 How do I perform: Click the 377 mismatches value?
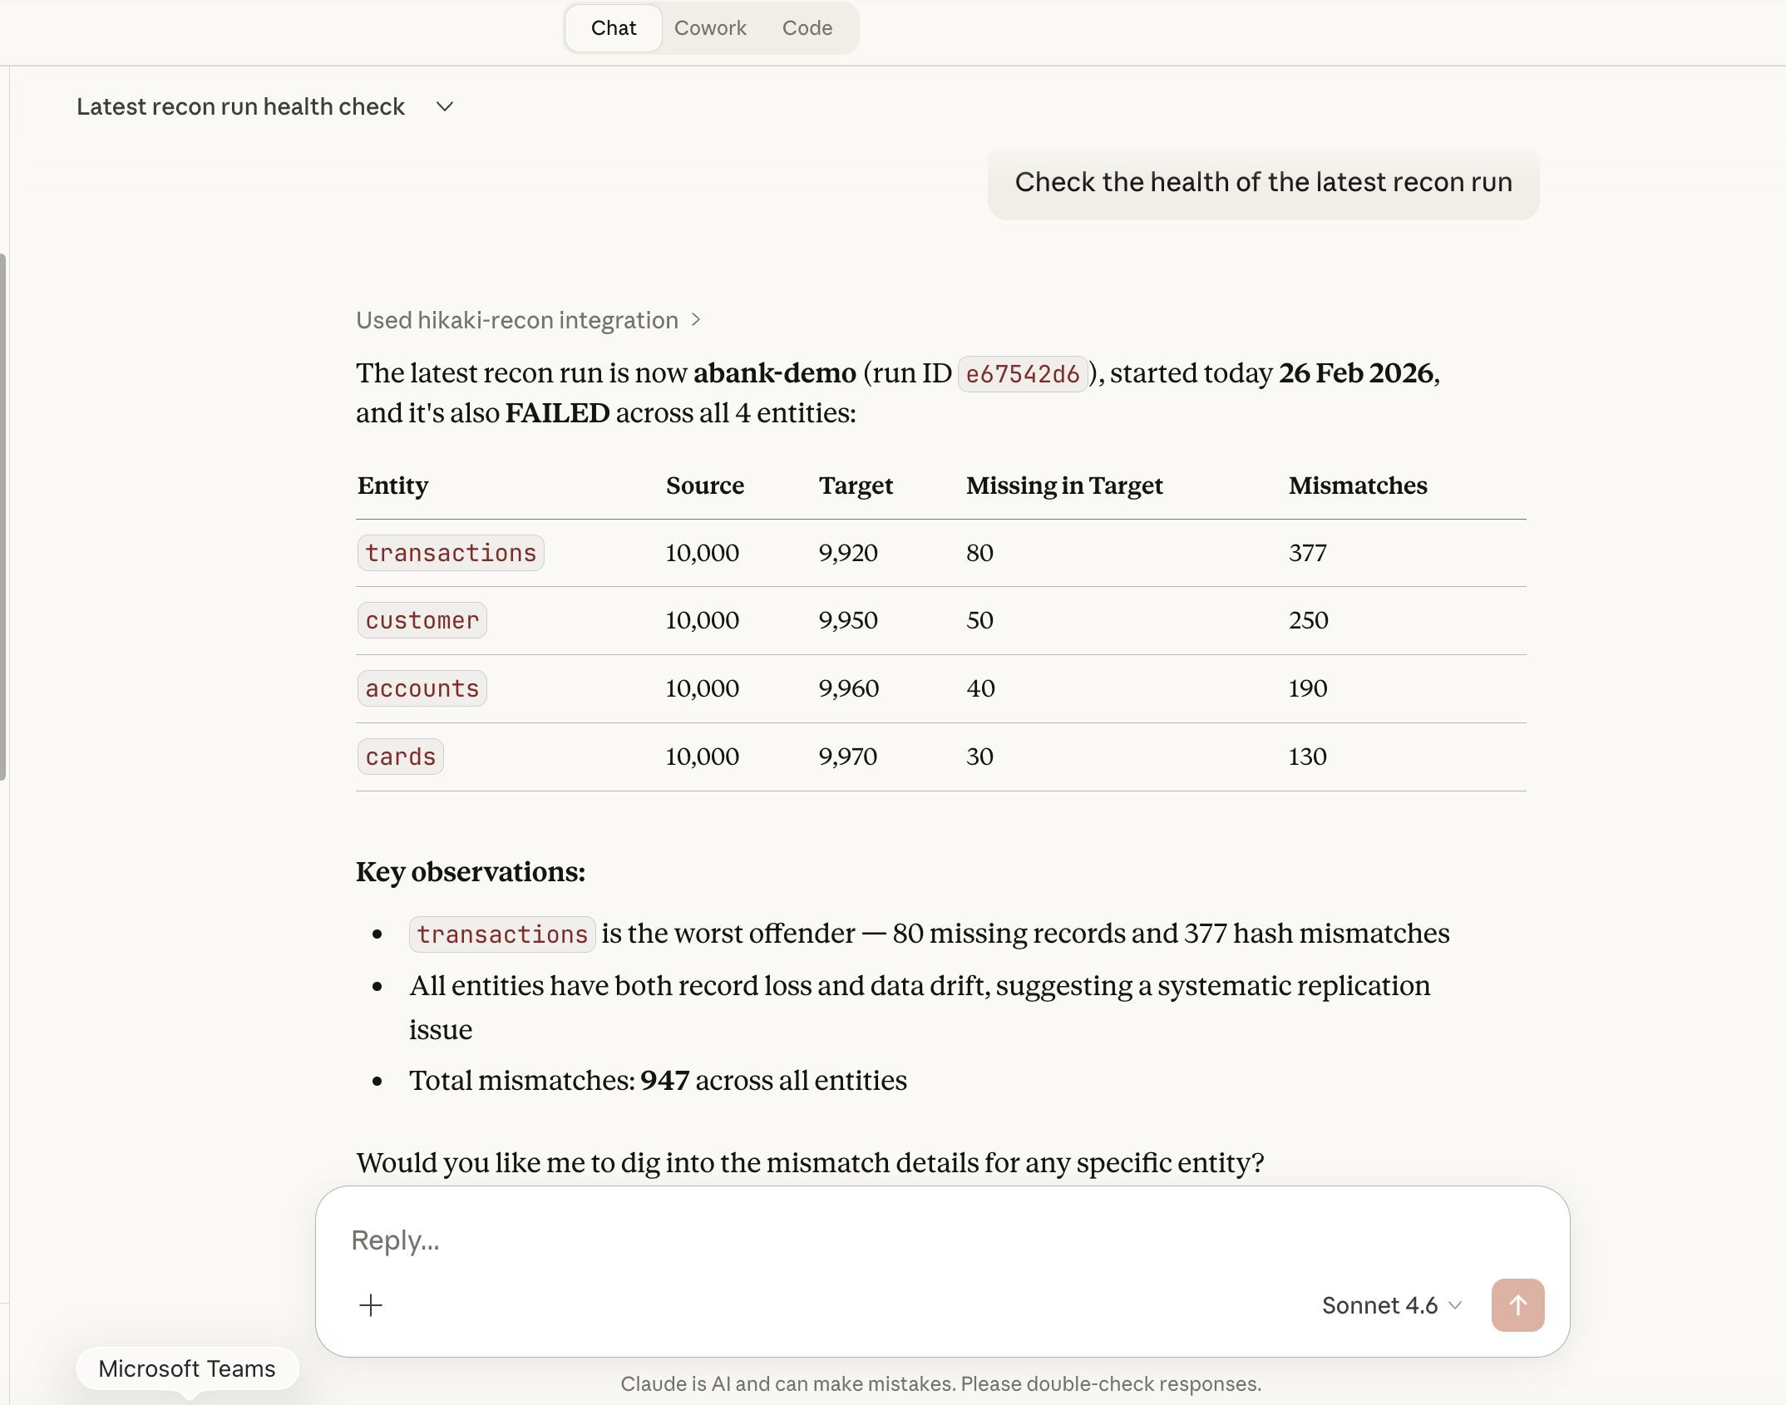[1308, 553]
